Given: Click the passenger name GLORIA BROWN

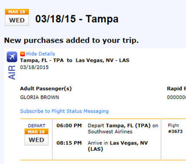Looking at the screenshot, I should pyautogui.click(x=40, y=97).
